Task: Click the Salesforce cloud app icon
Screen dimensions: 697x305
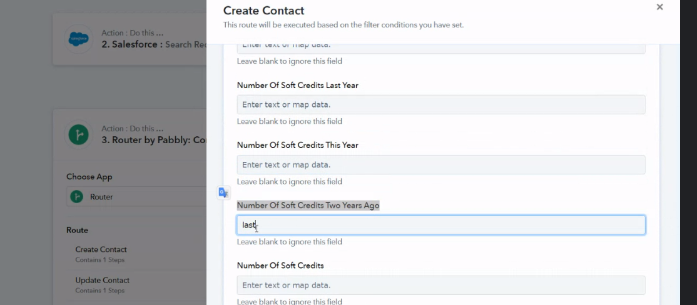Action: (79, 39)
